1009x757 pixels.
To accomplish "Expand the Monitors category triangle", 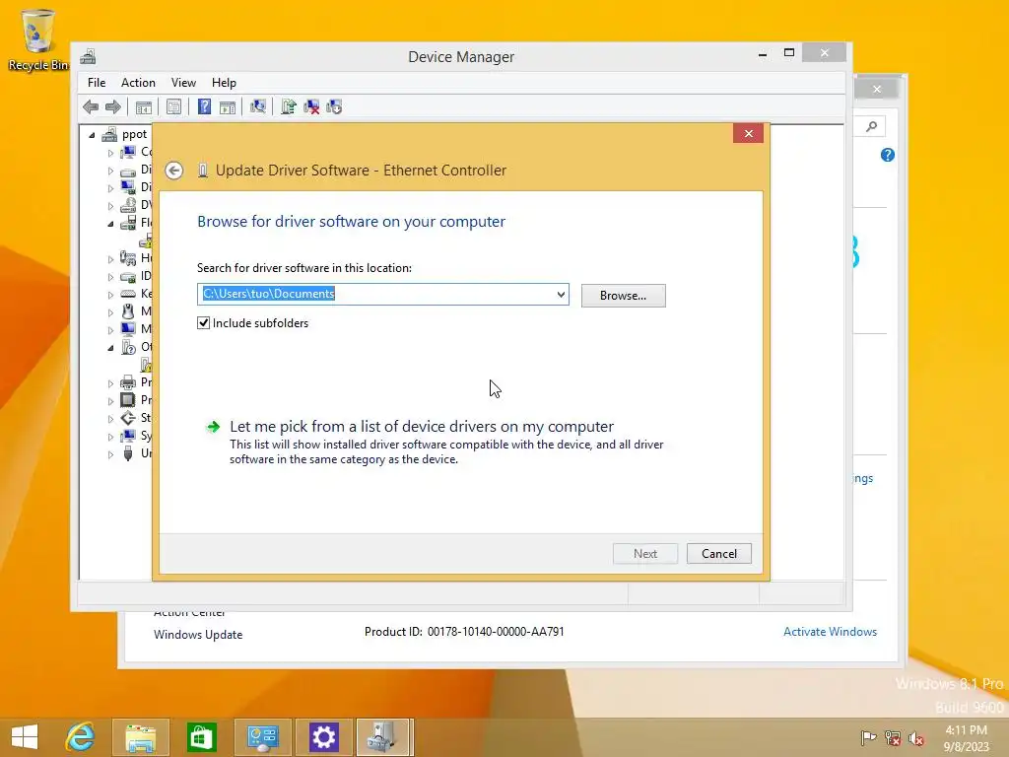I will (110, 330).
